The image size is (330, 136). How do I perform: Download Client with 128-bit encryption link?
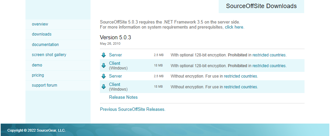click(x=115, y=63)
